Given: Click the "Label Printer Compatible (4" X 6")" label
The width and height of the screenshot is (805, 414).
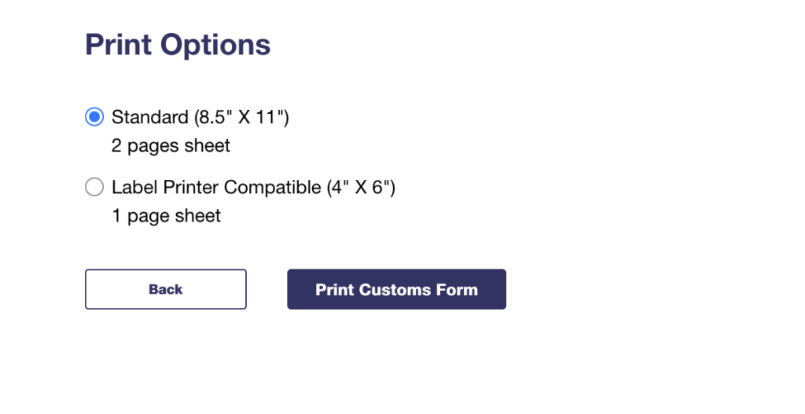Looking at the screenshot, I should (x=252, y=188).
